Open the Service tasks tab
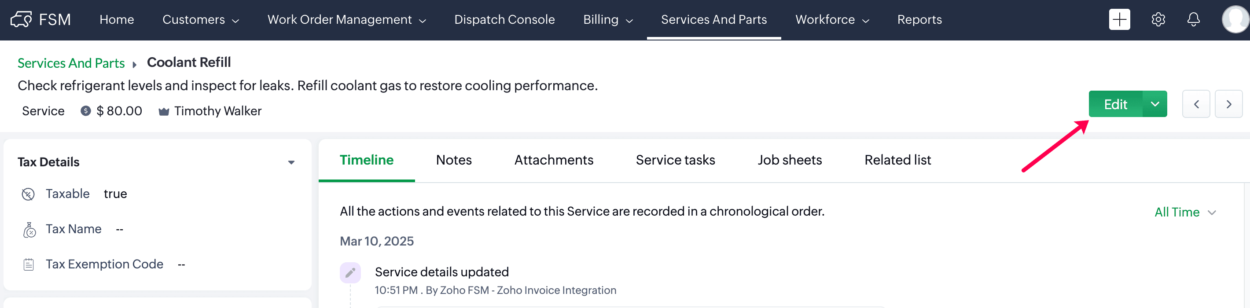Image resolution: width=1250 pixels, height=308 pixels. [675, 160]
